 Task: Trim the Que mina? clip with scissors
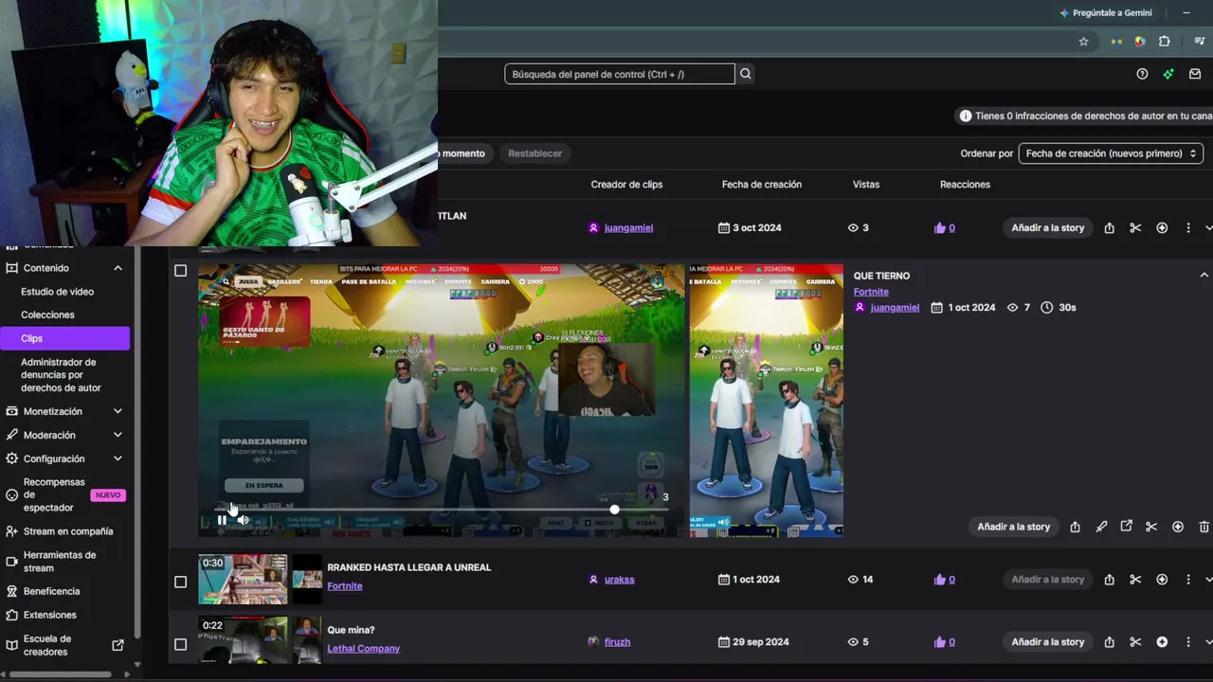1135,642
